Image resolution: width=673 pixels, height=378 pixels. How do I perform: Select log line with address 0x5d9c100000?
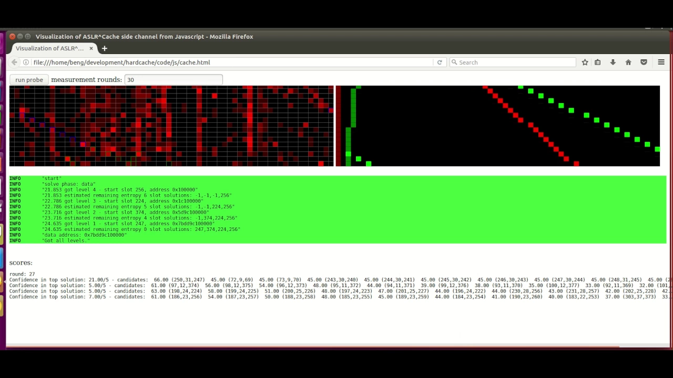click(x=338, y=212)
